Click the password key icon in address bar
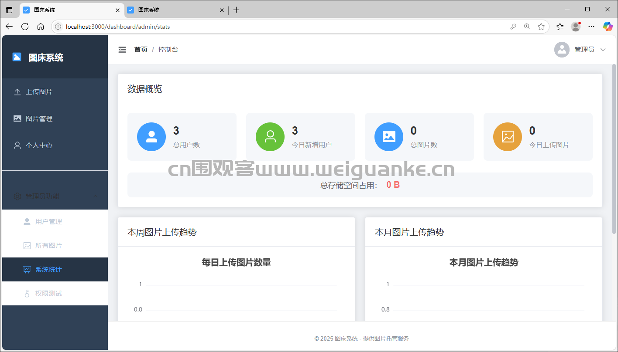 [513, 27]
